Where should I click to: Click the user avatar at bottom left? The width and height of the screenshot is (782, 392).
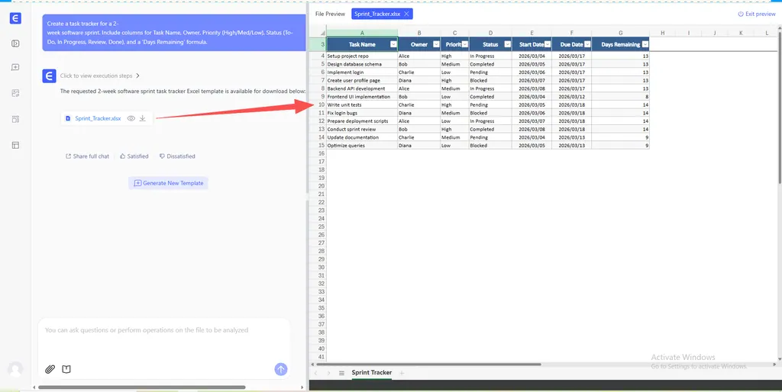click(15, 369)
